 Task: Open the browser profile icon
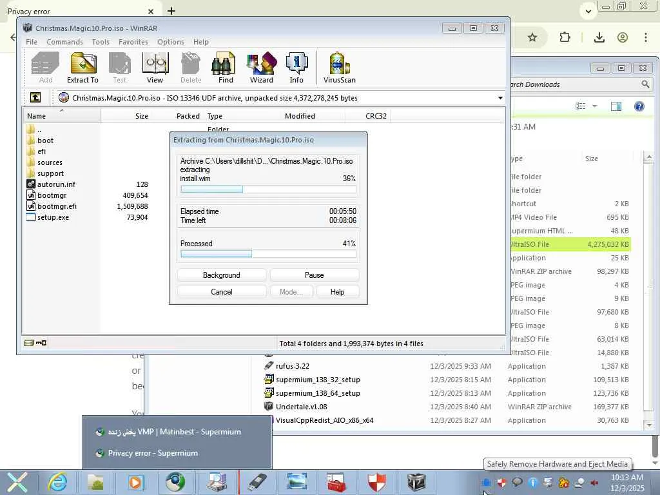(x=623, y=37)
